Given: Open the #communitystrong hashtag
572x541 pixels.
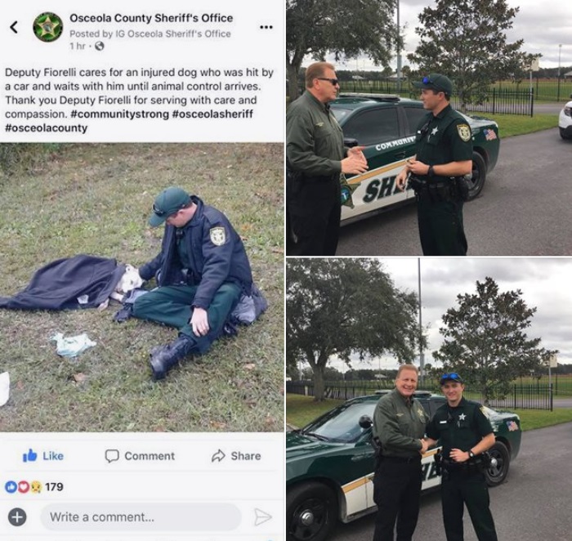Looking at the screenshot, I should (119, 114).
